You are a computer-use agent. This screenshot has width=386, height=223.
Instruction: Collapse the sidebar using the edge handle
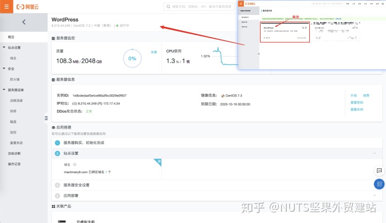tap(46, 118)
